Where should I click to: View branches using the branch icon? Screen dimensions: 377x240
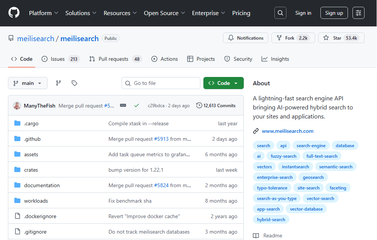point(58,83)
